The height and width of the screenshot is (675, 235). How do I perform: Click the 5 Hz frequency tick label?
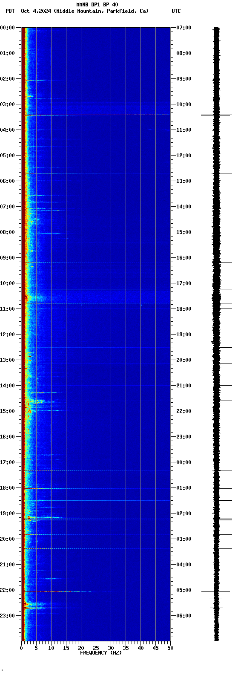coord(36,648)
